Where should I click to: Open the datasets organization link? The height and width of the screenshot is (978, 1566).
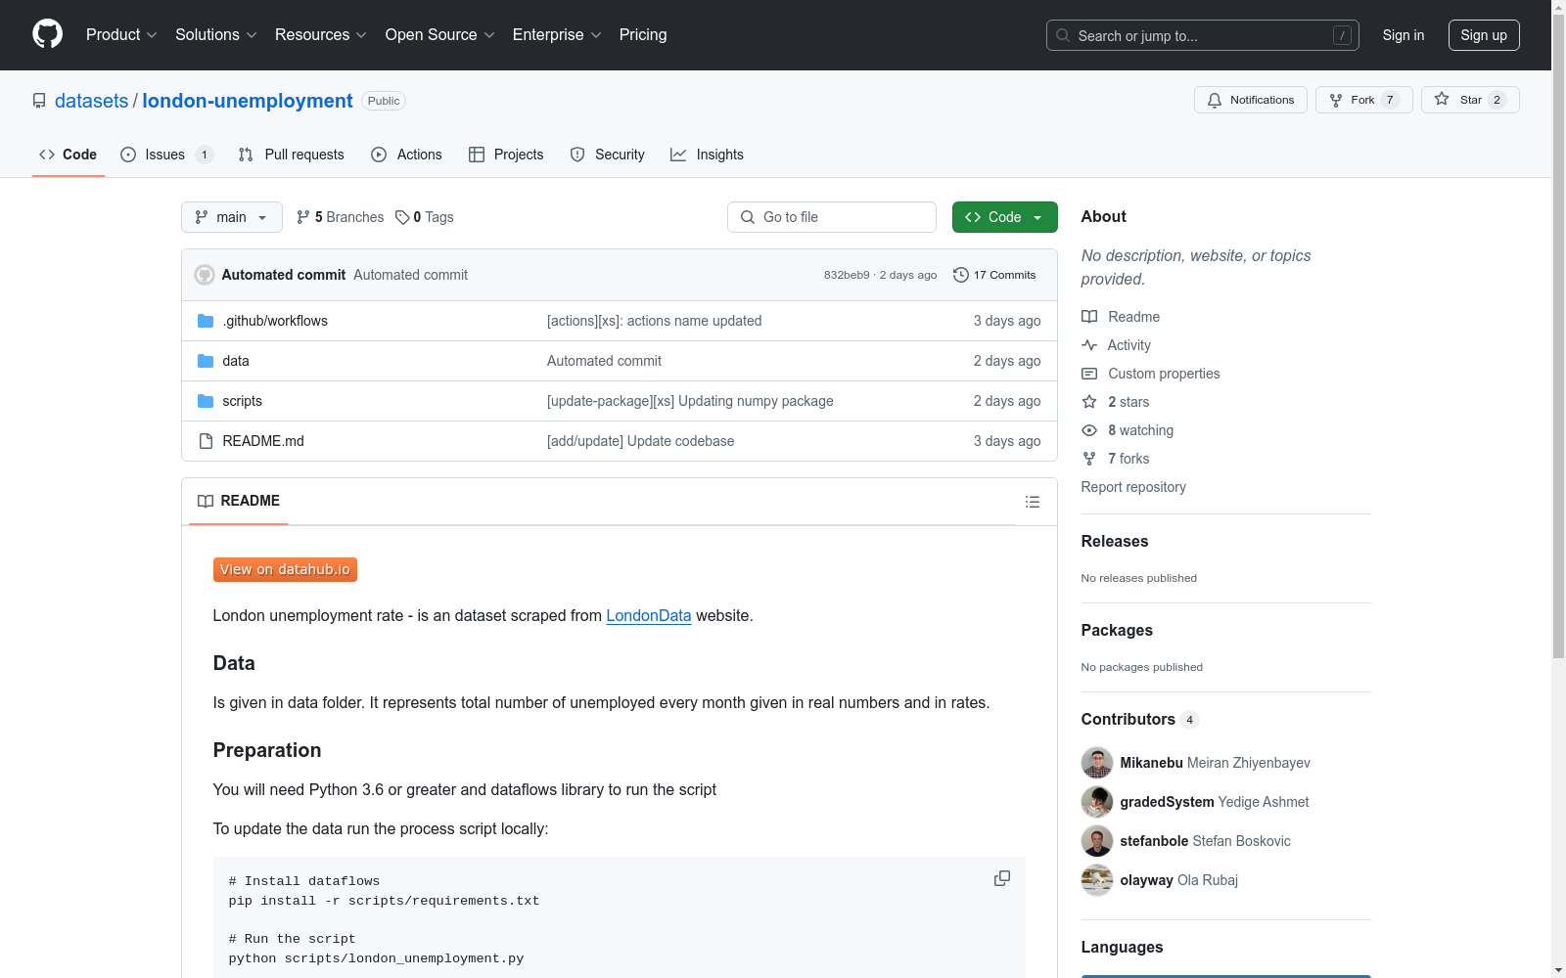(91, 101)
